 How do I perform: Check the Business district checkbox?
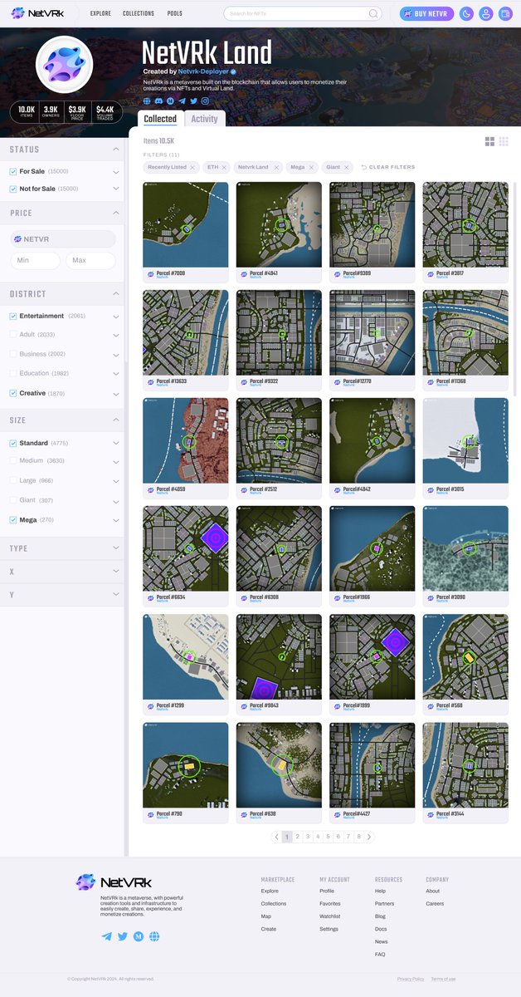(13, 354)
